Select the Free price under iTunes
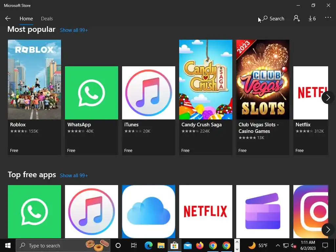The height and width of the screenshot is (252, 336). click(x=128, y=150)
